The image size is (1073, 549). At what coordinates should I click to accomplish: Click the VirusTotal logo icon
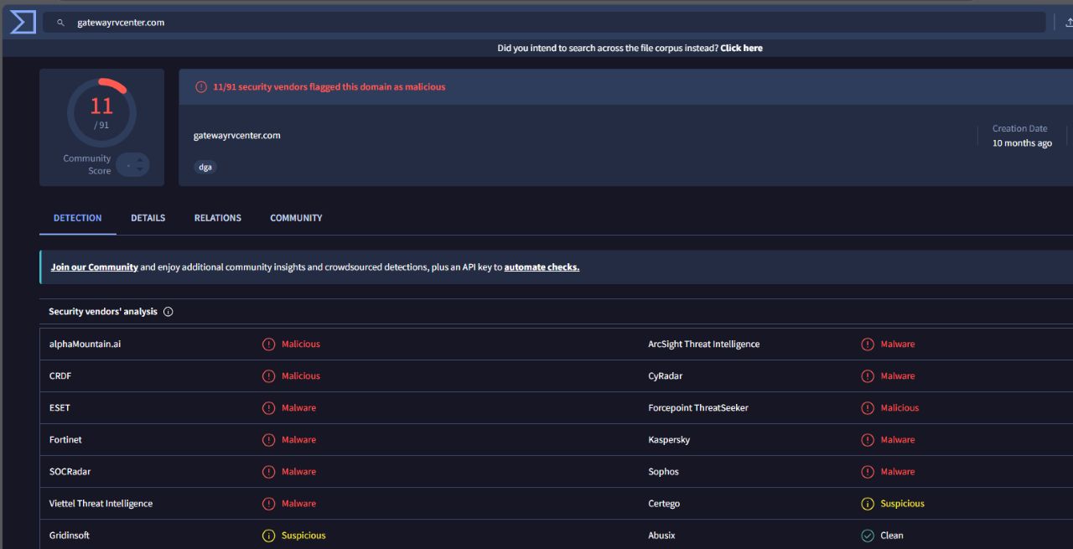click(23, 23)
